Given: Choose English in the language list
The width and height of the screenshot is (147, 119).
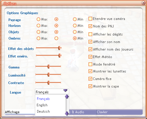Looking at the screenshot, I should [42, 105].
